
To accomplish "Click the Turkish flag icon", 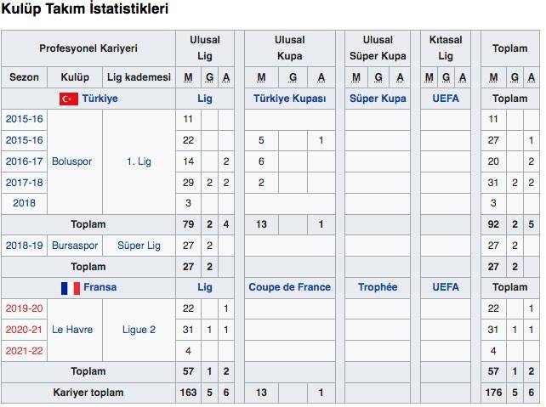I will 69,99.
